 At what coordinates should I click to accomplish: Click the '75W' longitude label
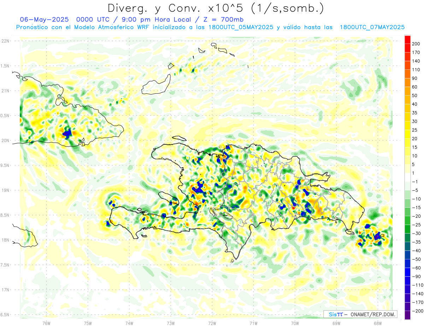(88, 323)
